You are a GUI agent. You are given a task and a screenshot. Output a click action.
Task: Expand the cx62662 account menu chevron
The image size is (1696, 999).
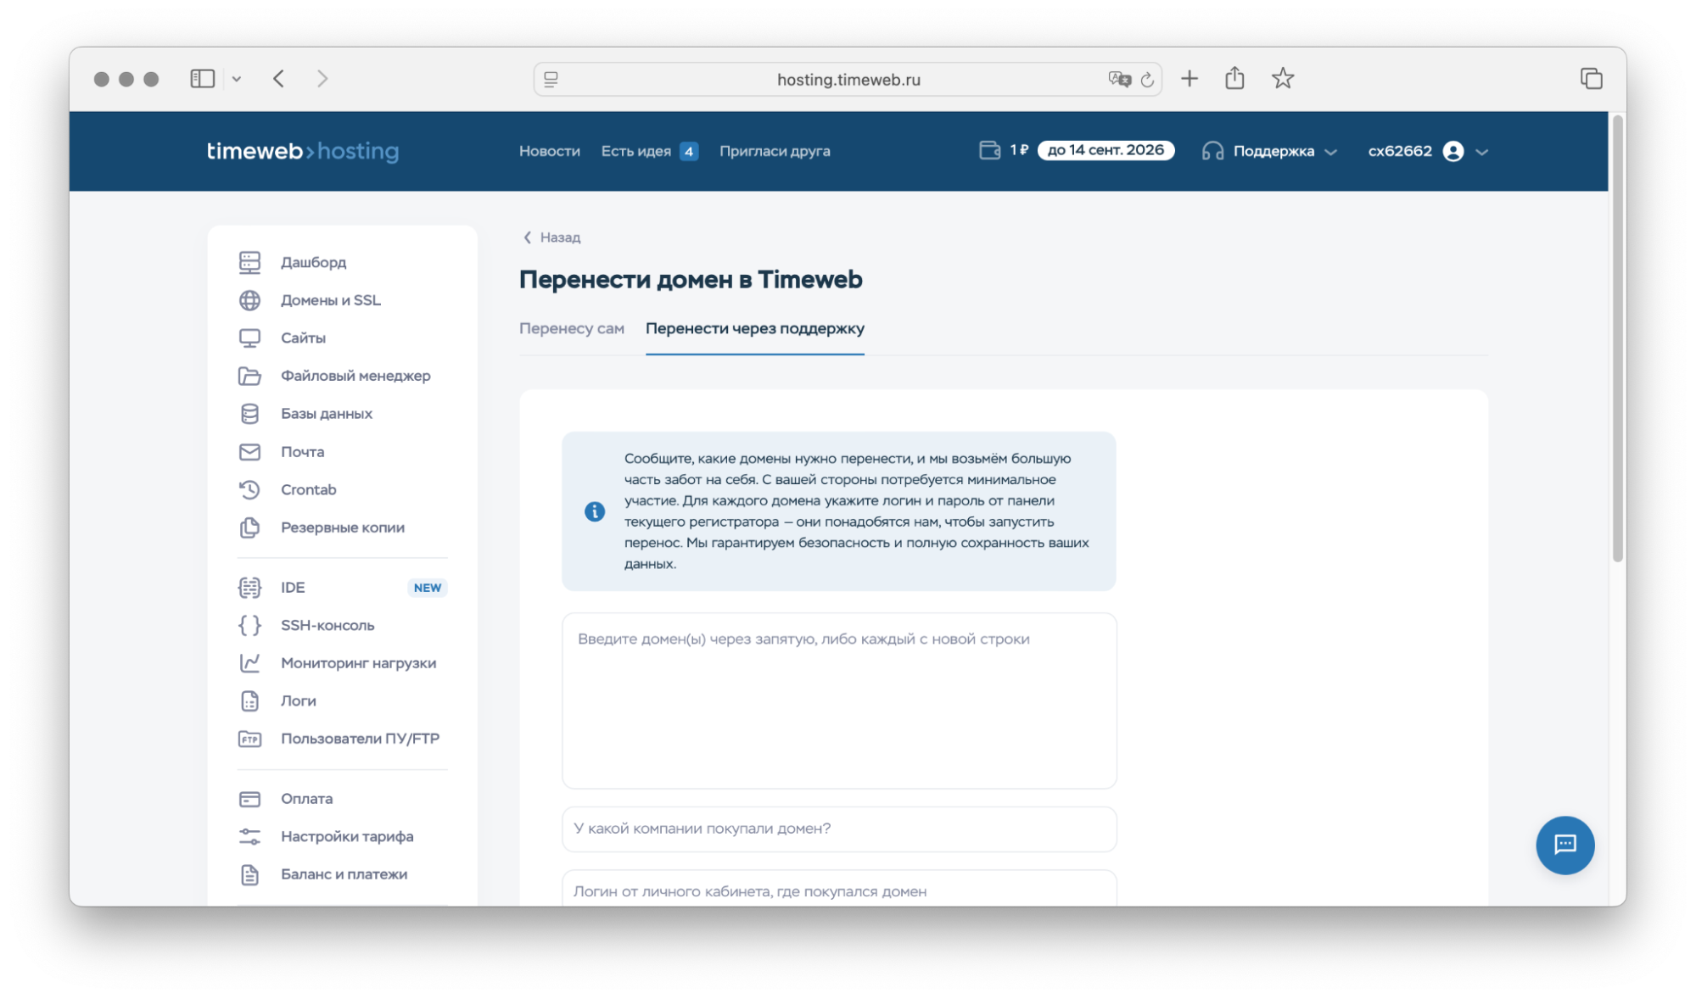point(1481,152)
